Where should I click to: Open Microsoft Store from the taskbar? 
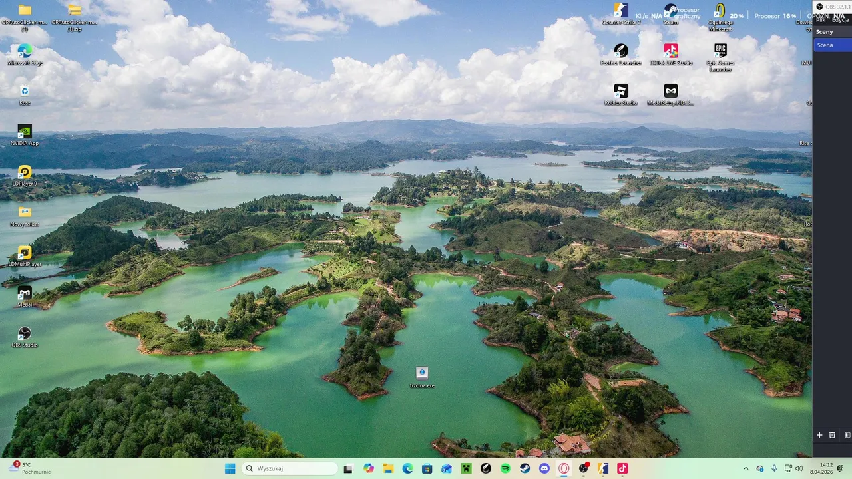[x=427, y=468]
